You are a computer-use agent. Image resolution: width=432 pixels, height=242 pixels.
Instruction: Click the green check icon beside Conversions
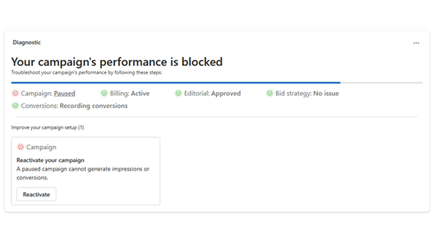(x=15, y=105)
